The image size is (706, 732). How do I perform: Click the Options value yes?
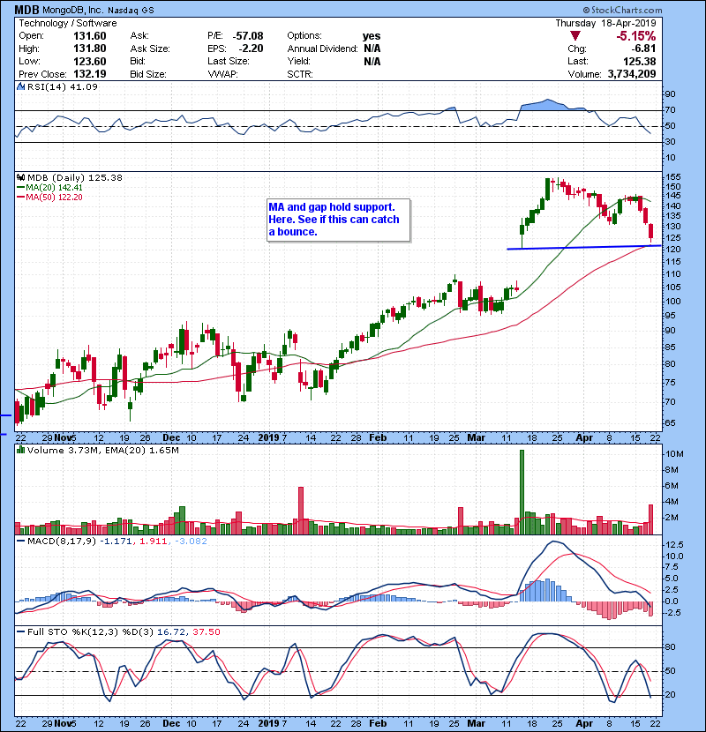pyautogui.click(x=372, y=36)
